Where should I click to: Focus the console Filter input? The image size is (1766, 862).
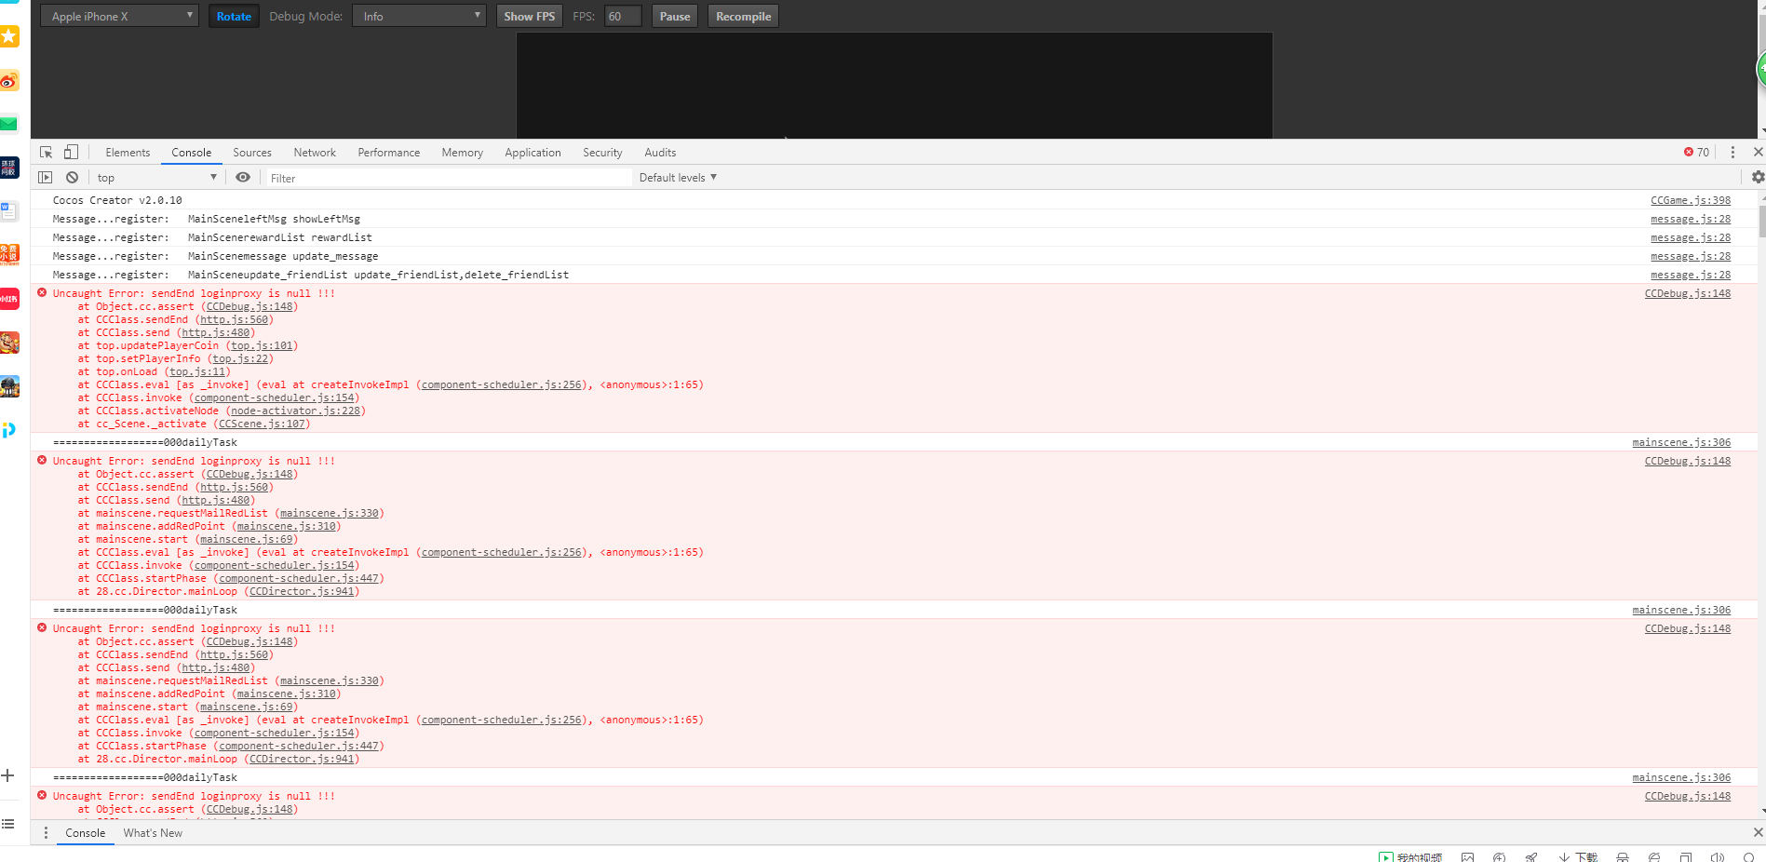pos(449,178)
